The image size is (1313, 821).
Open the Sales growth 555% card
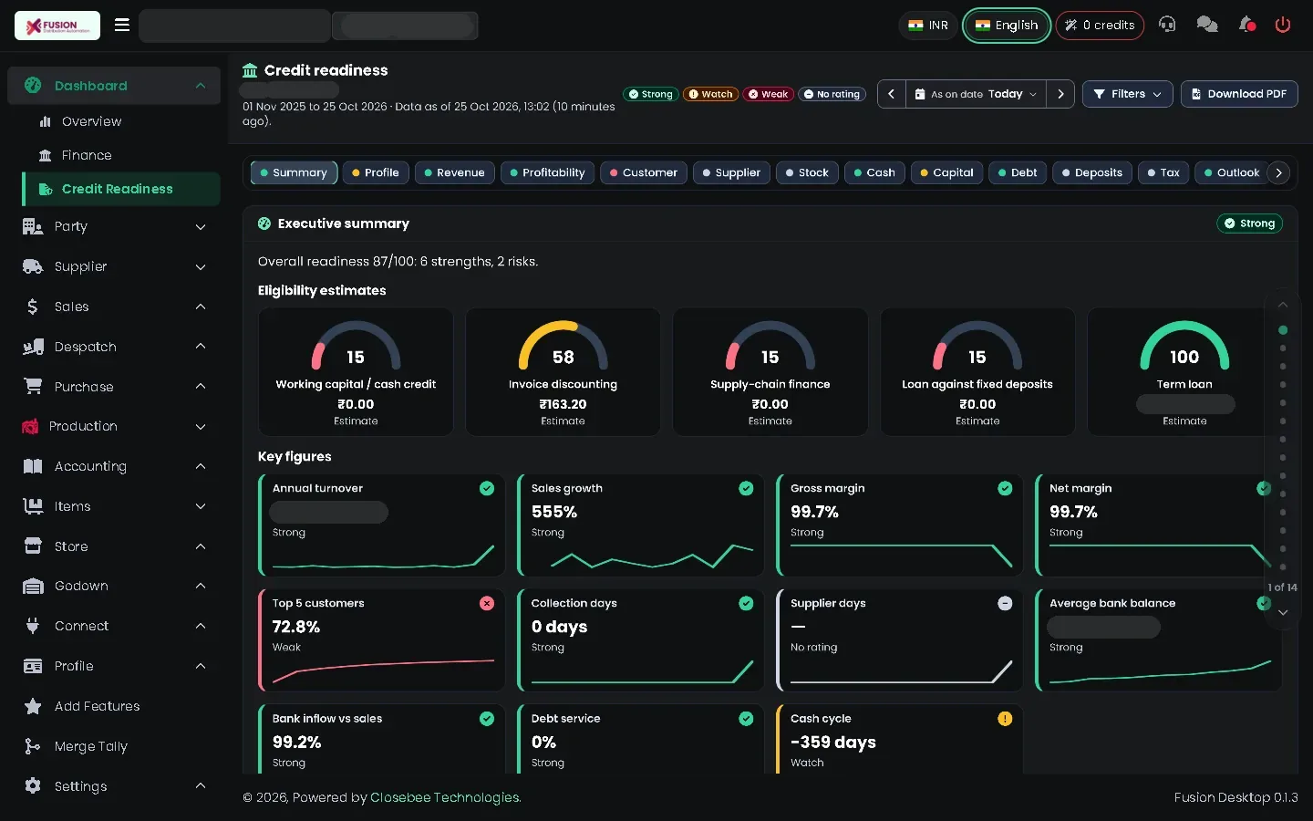pyautogui.click(x=640, y=525)
